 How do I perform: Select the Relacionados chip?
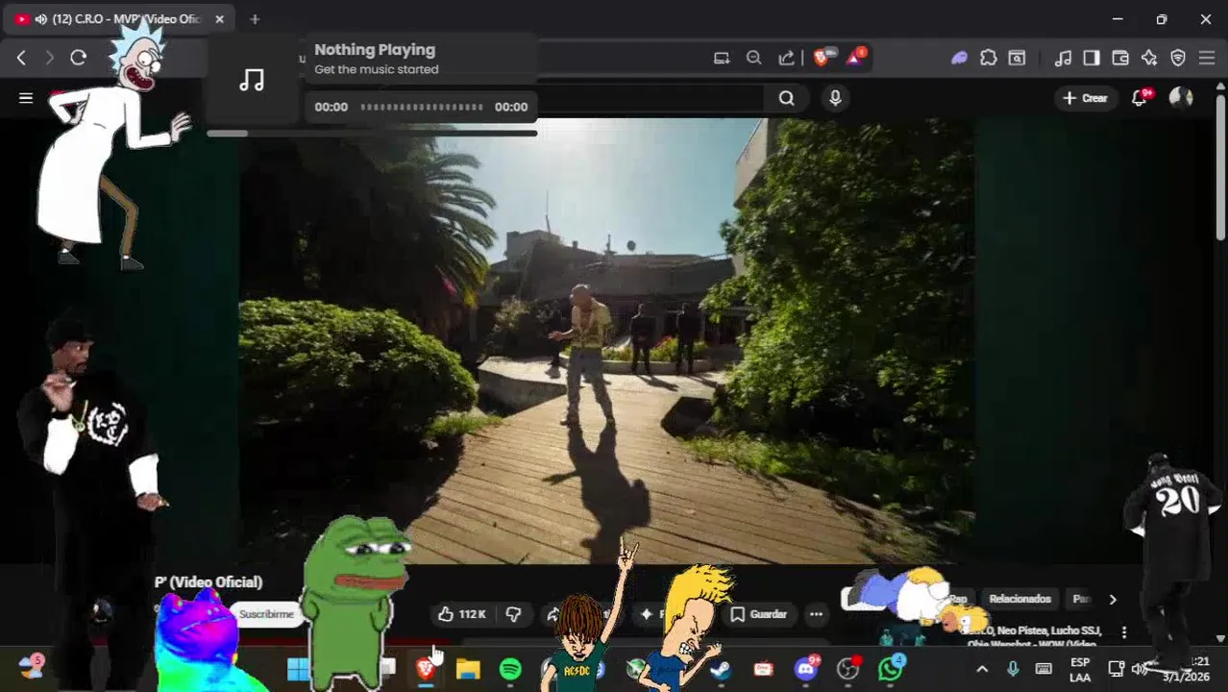1019,599
